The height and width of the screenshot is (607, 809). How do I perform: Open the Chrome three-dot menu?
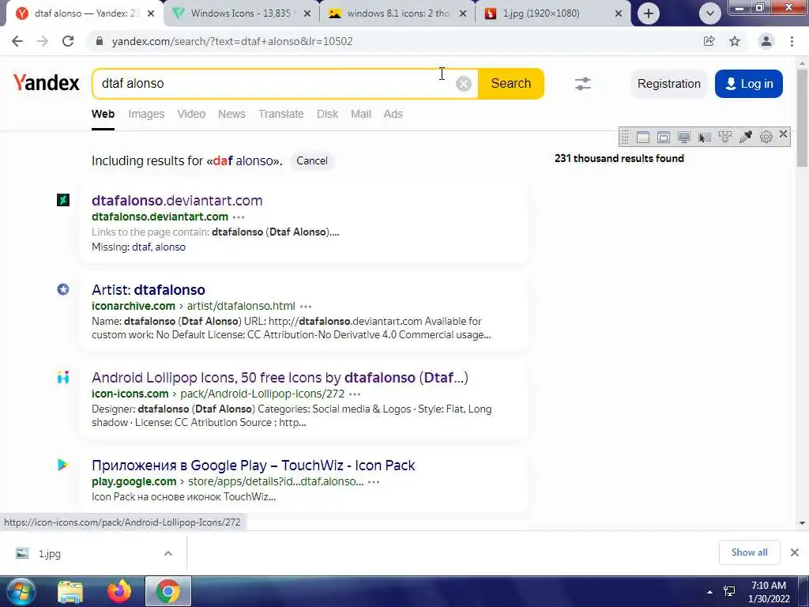[x=792, y=41]
